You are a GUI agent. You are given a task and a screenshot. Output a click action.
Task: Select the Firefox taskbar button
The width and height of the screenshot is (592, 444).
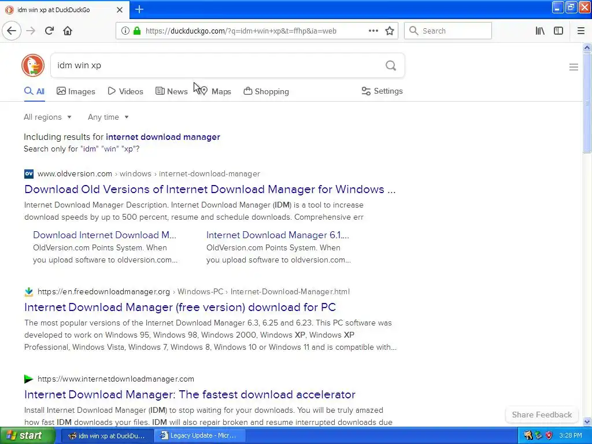[x=107, y=436]
